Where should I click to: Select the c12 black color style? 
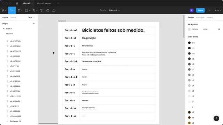191,43
